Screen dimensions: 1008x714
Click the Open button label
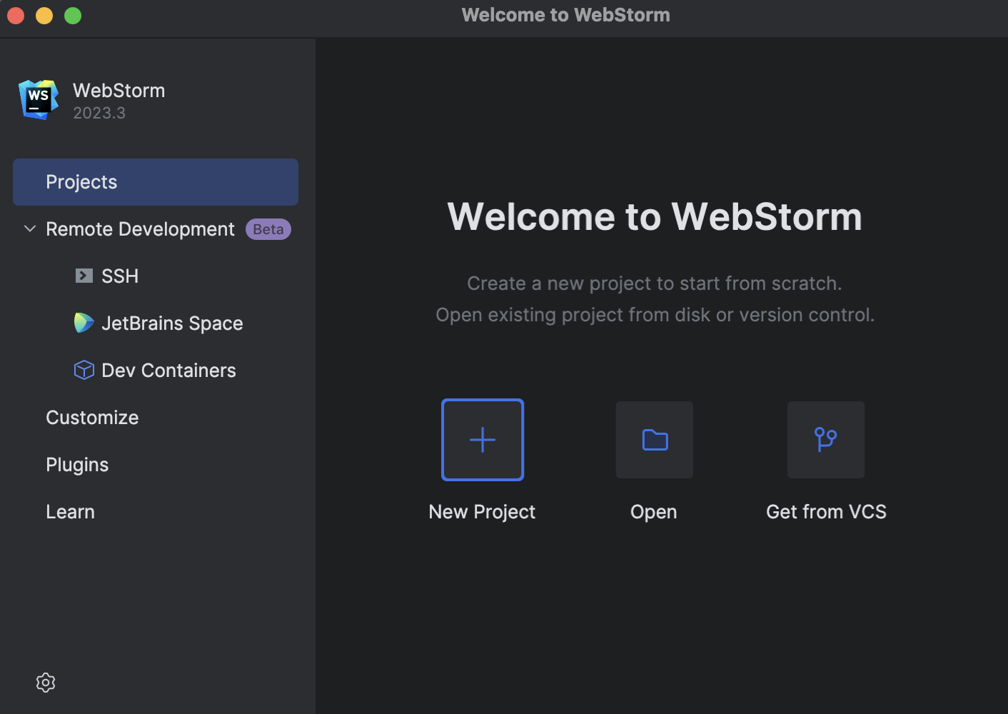653,511
